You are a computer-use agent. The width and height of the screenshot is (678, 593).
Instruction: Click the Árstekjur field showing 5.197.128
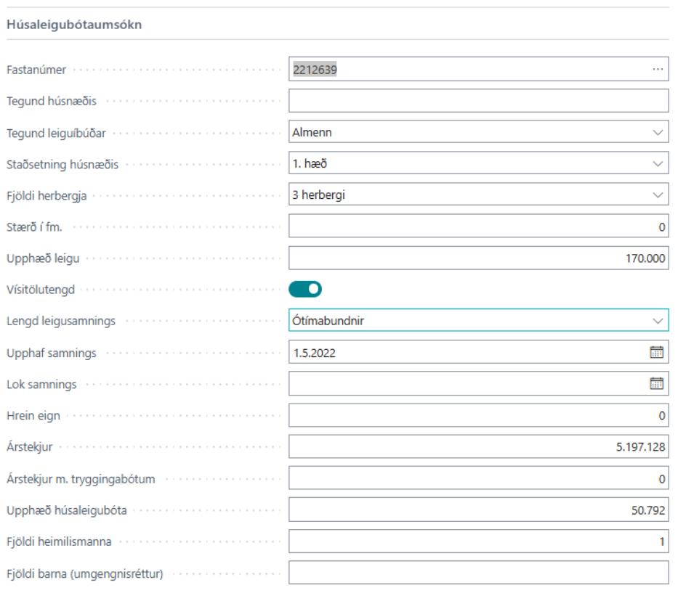478,447
